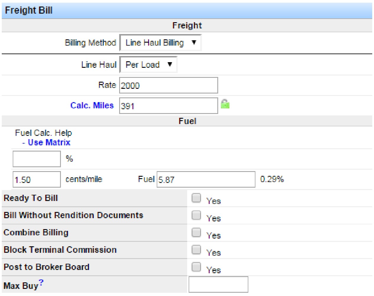Click the Block Terminal Commission label
This screenshot has height=296, width=374.
coord(60,250)
